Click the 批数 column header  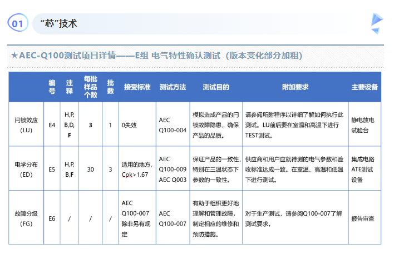[x=110, y=87]
